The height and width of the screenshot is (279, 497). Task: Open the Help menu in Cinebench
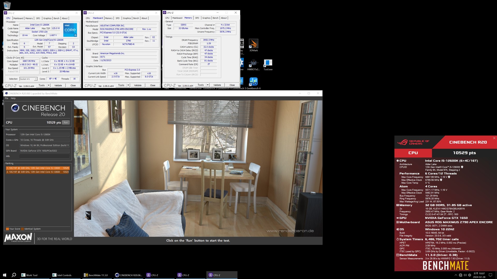(x=13, y=98)
